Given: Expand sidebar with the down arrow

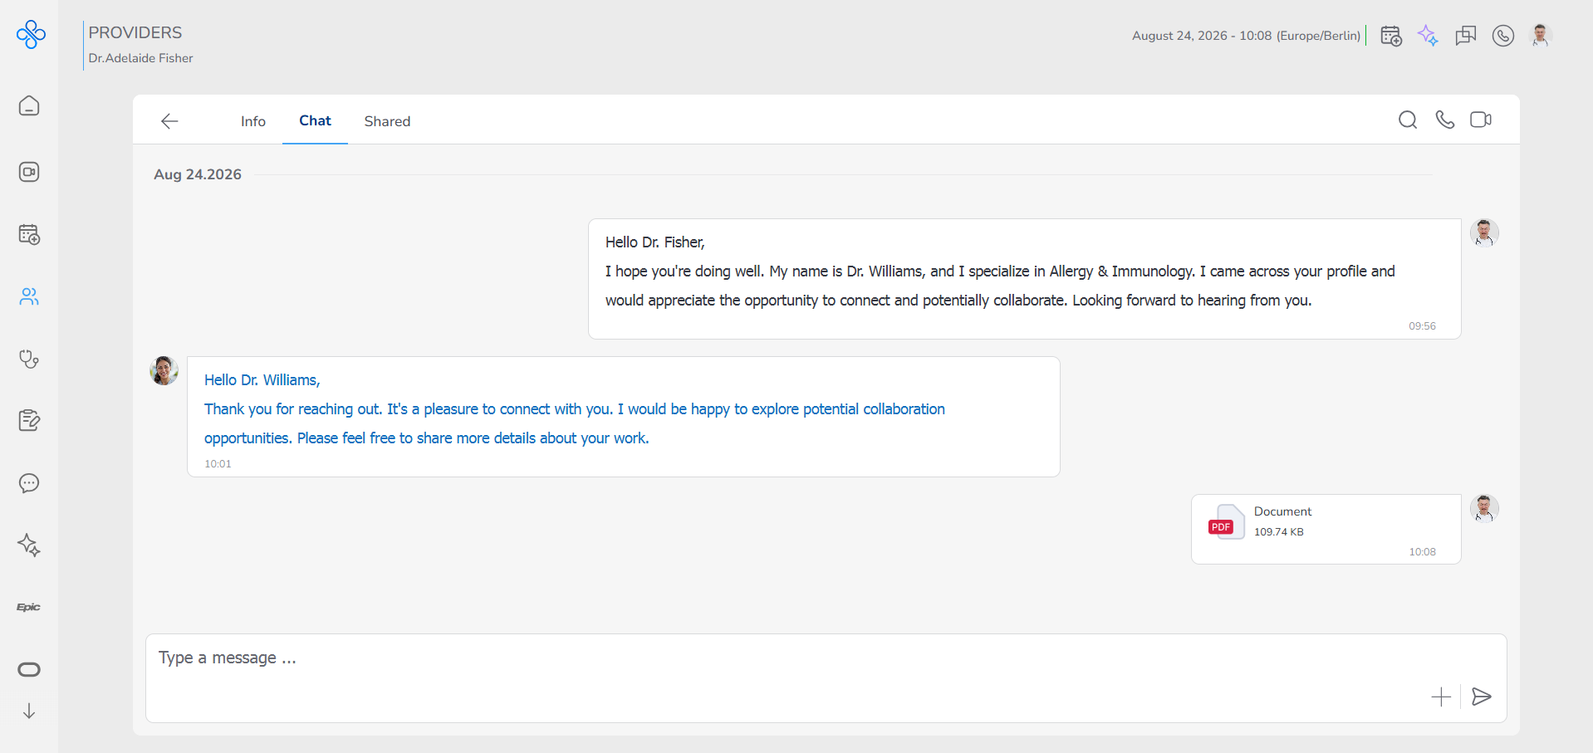Looking at the screenshot, I should point(29,711).
